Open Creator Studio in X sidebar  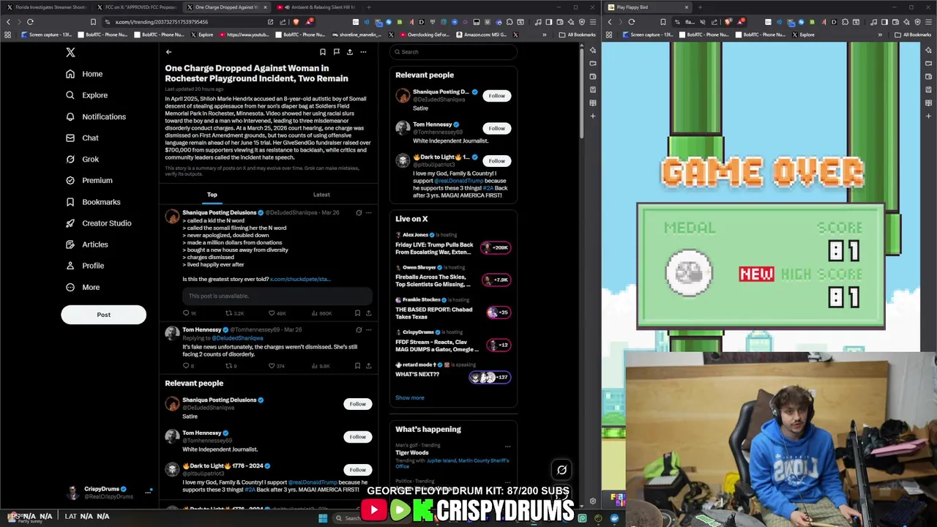98,223
